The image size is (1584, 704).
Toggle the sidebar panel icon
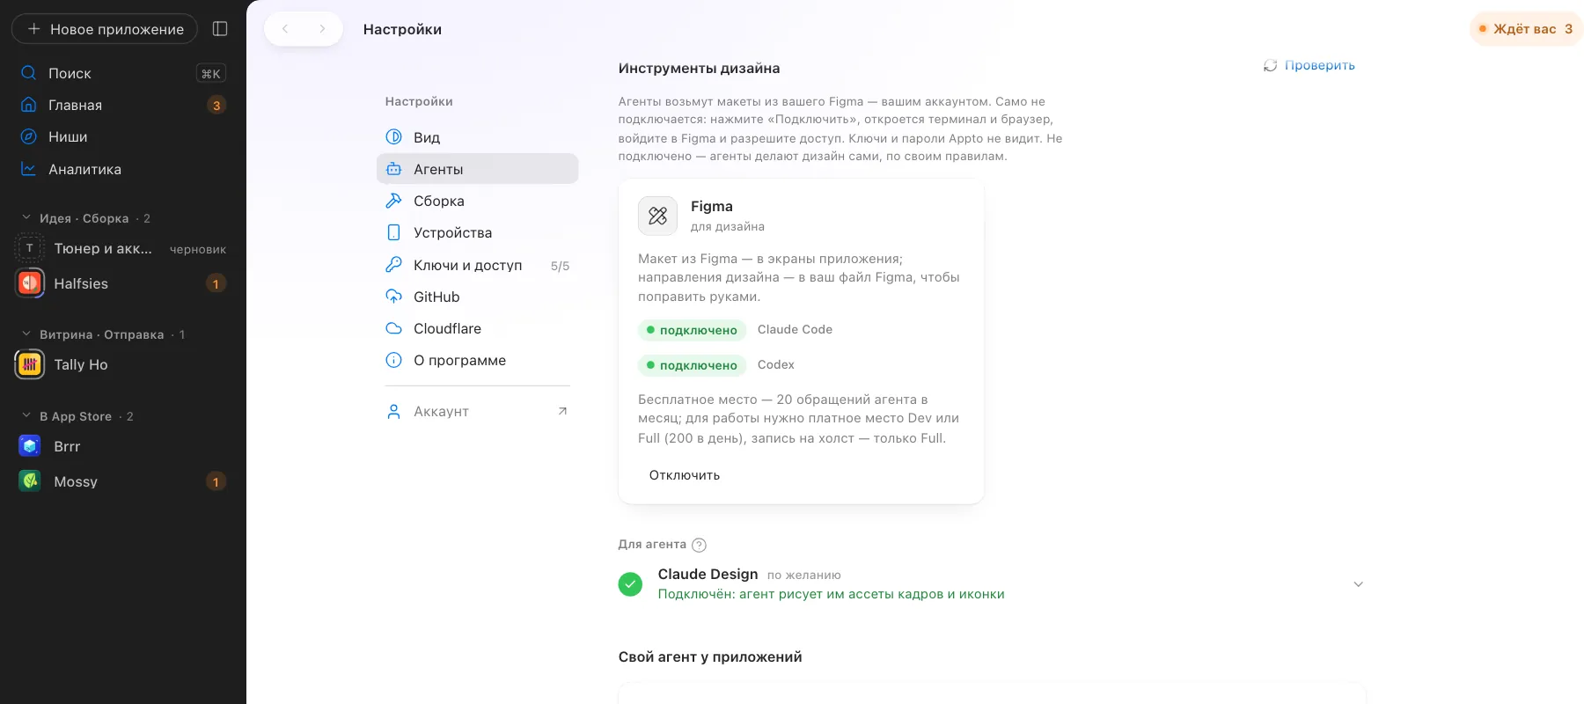220,29
